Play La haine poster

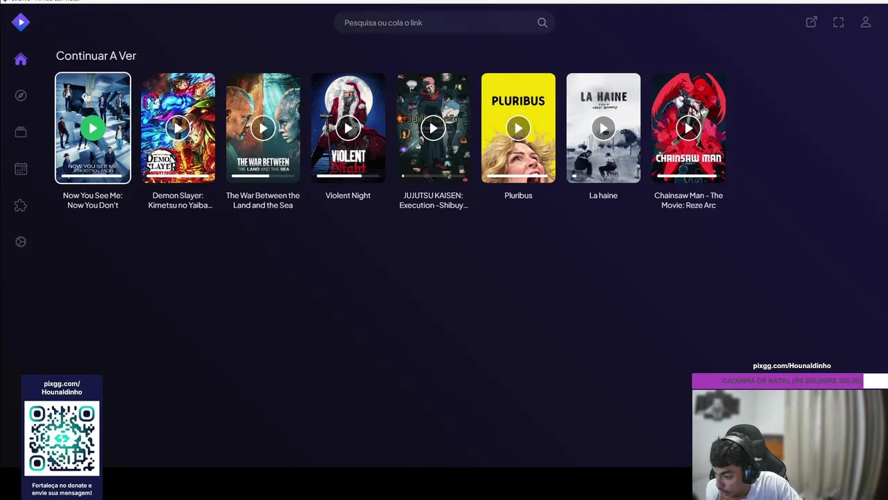click(604, 128)
